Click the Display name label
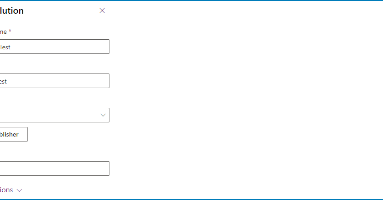The height and width of the screenshot is (200, 383). point(3,32)
